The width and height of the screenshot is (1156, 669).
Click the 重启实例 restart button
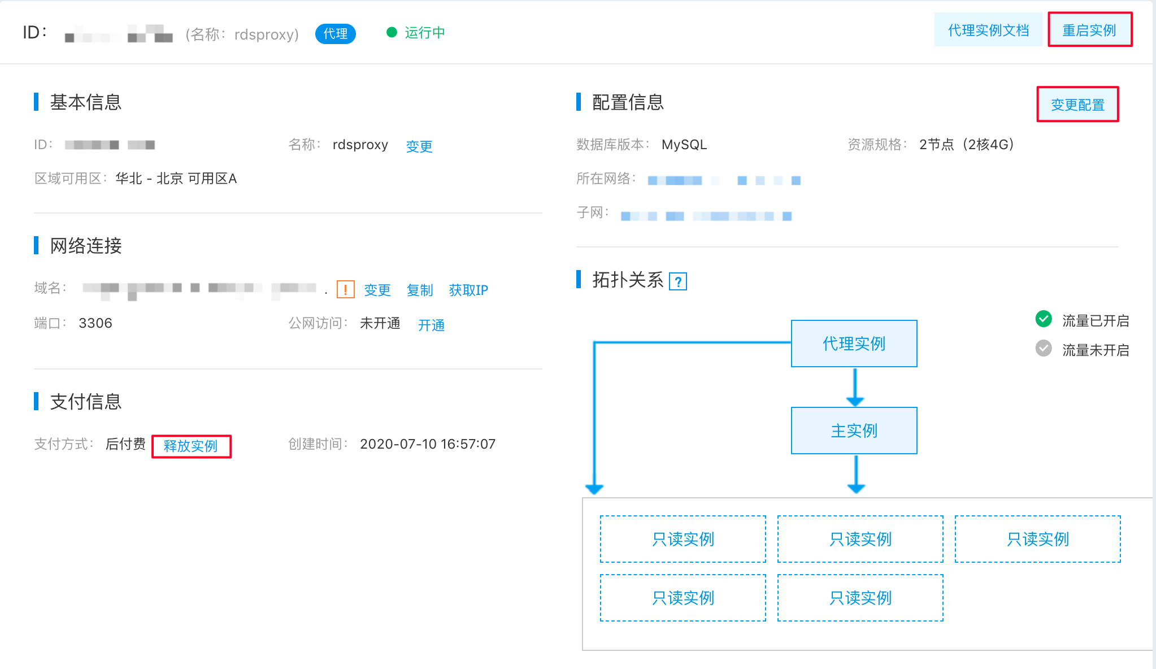click(1089, 30)
